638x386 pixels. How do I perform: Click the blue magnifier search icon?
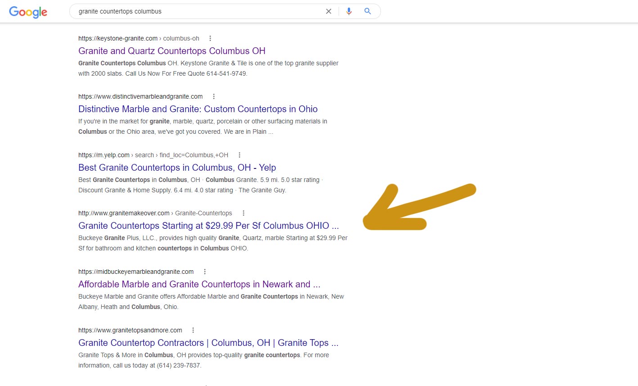368,11
